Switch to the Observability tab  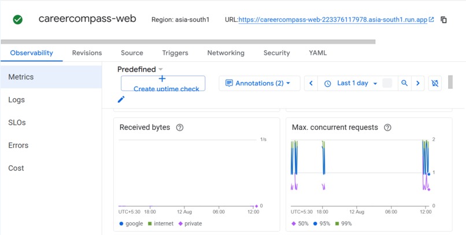[31, 53]
